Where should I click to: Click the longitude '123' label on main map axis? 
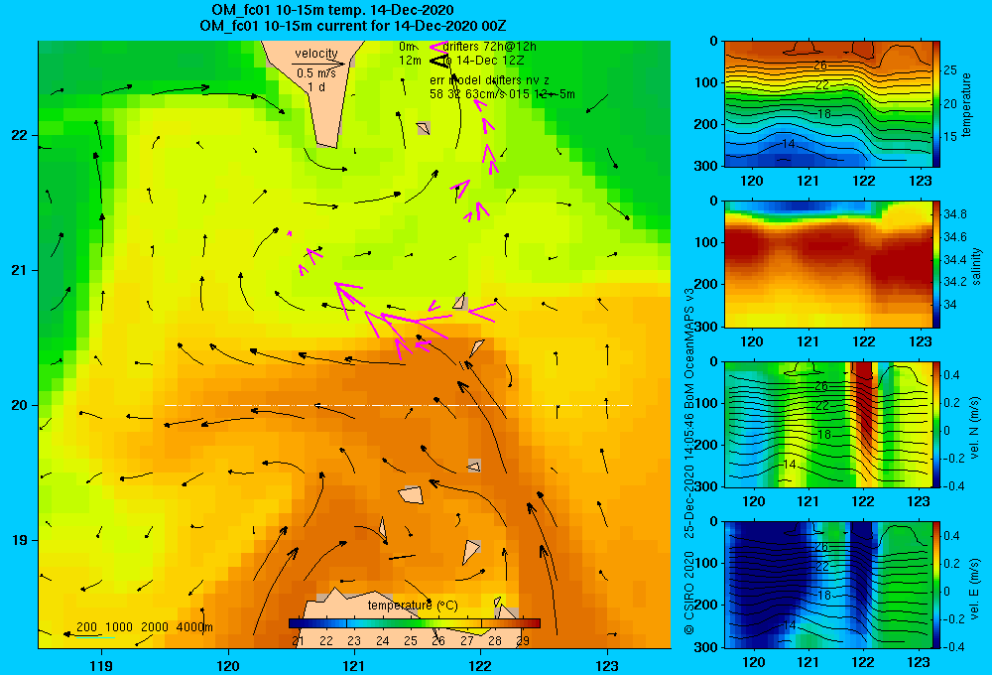[607, 666]
